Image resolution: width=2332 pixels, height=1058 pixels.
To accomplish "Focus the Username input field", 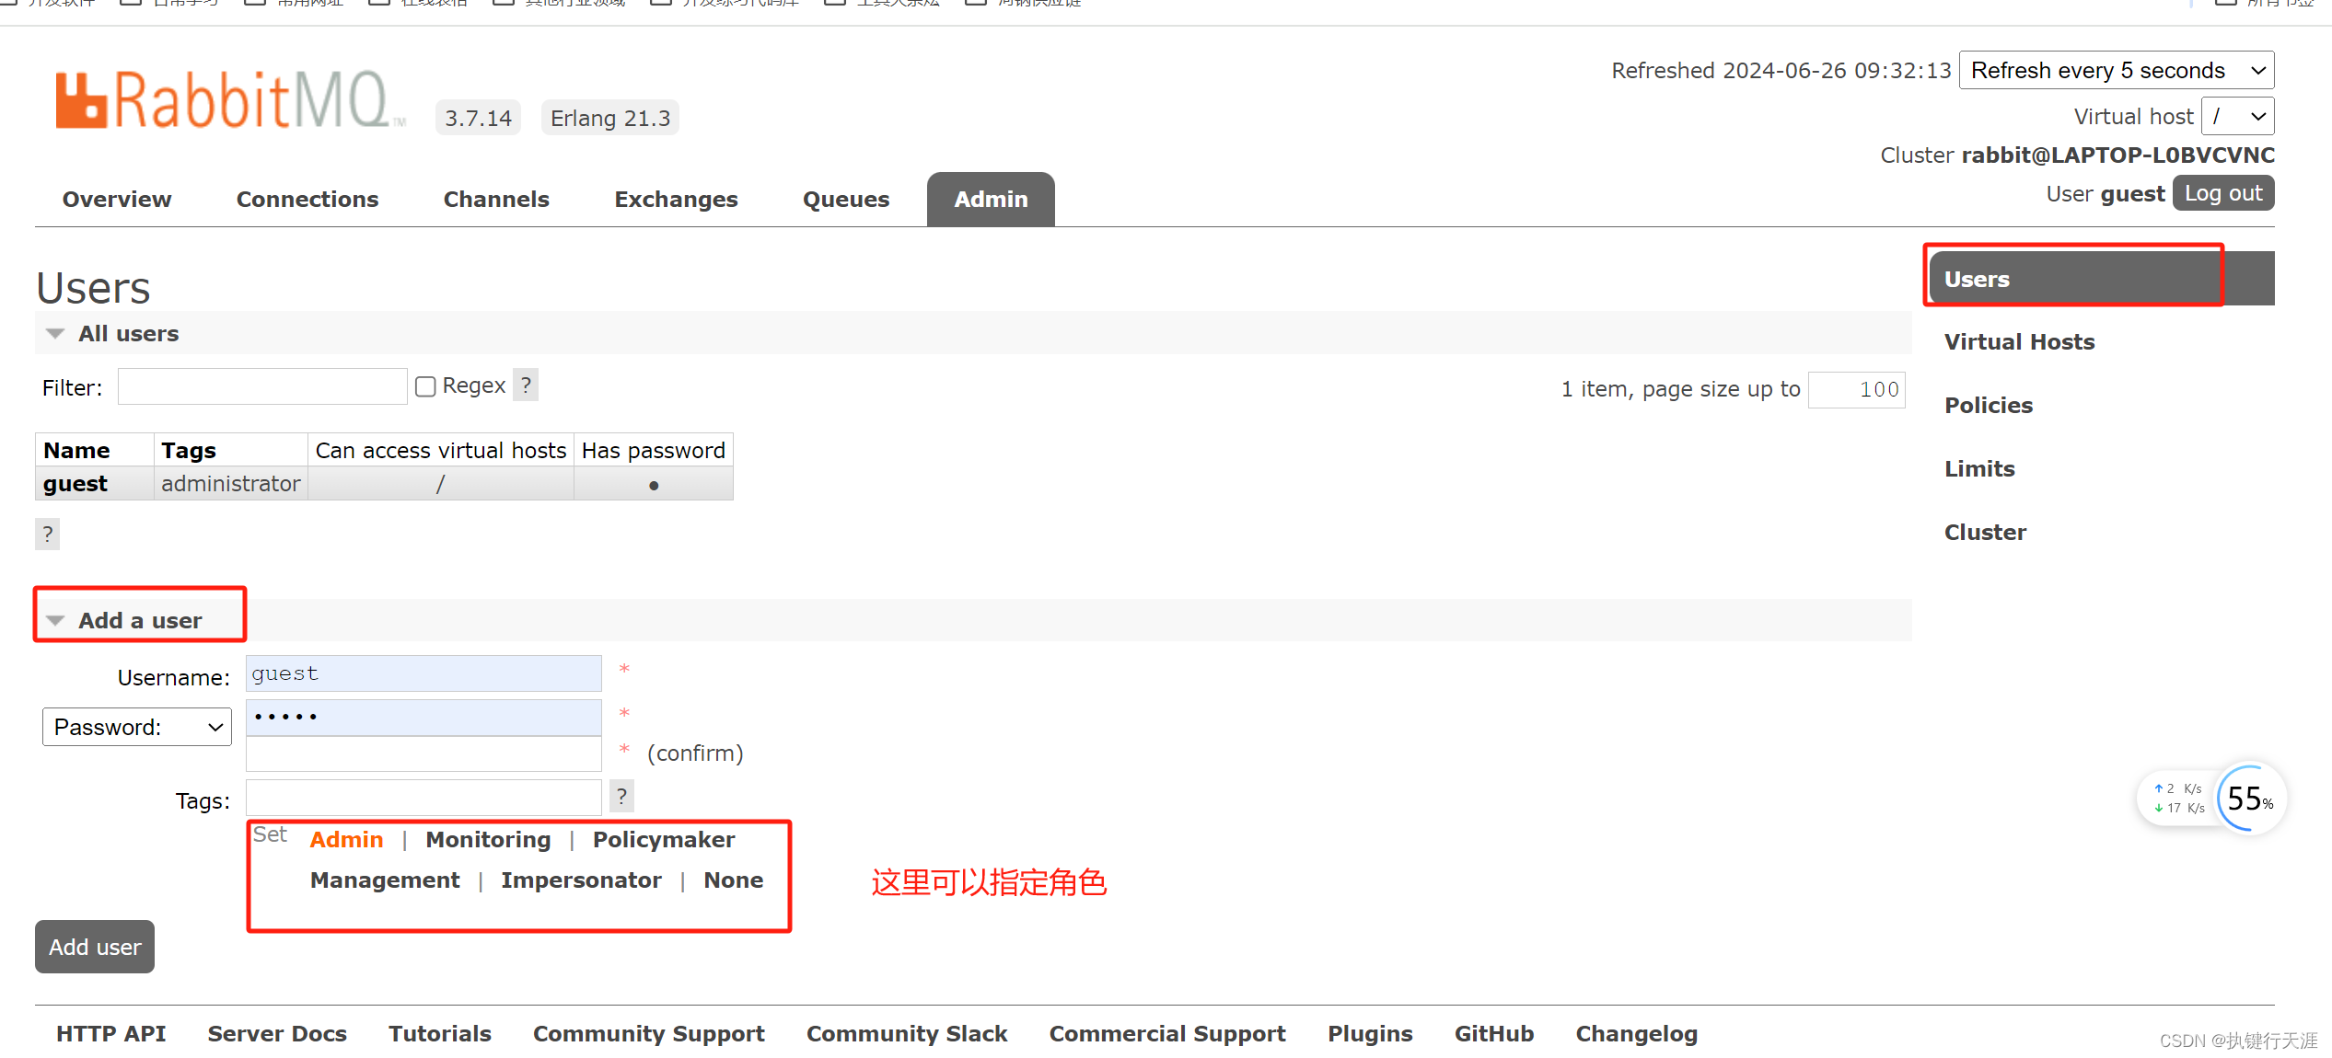I will (423, 673).
